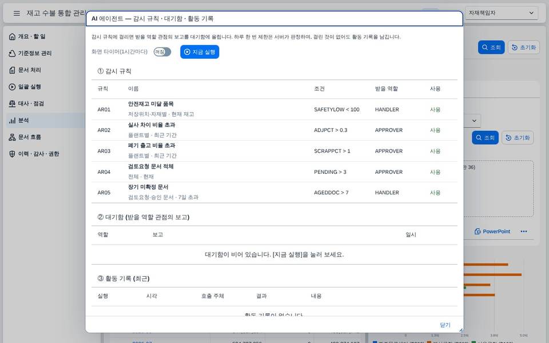
Task: Click condition AGEDDOC > 7
Action: pyautogui.click(x=331, y=193)
